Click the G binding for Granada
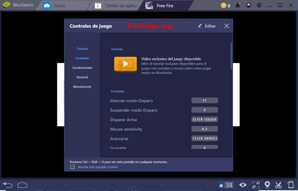This screenshot has width=298, height=191. pos(205,147)
